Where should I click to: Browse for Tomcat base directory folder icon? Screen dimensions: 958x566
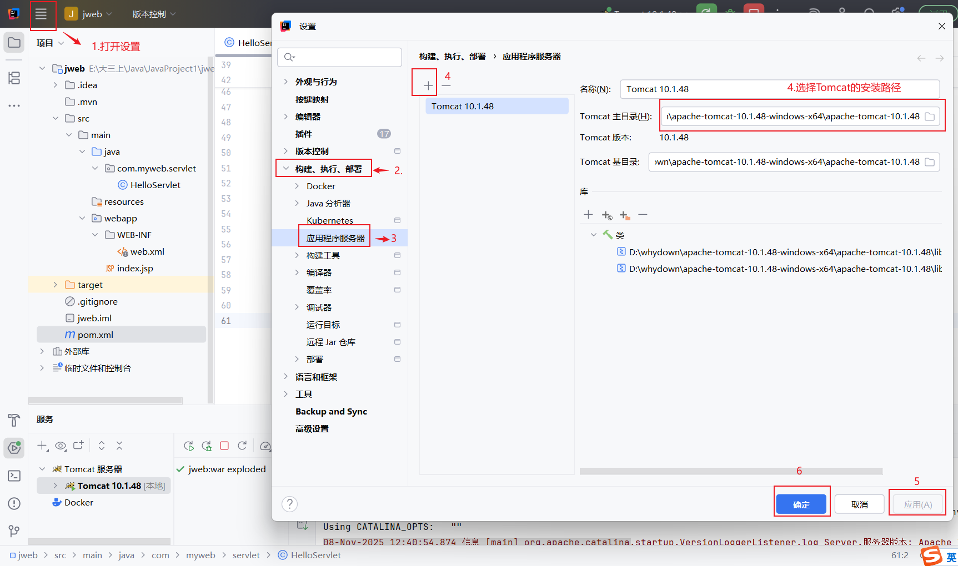[x=930, y=162]
